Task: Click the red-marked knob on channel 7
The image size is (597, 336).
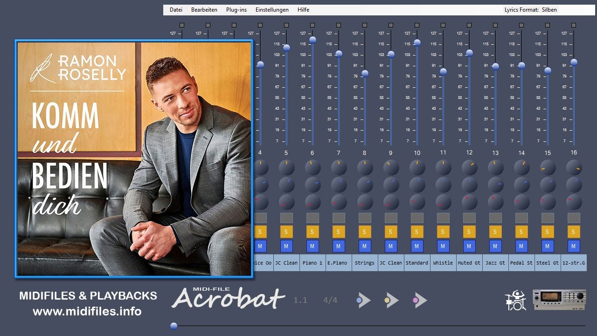Action: (339, 202)
